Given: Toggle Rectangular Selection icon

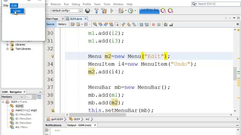Looking at the screenshot, I should pos(117,24).
